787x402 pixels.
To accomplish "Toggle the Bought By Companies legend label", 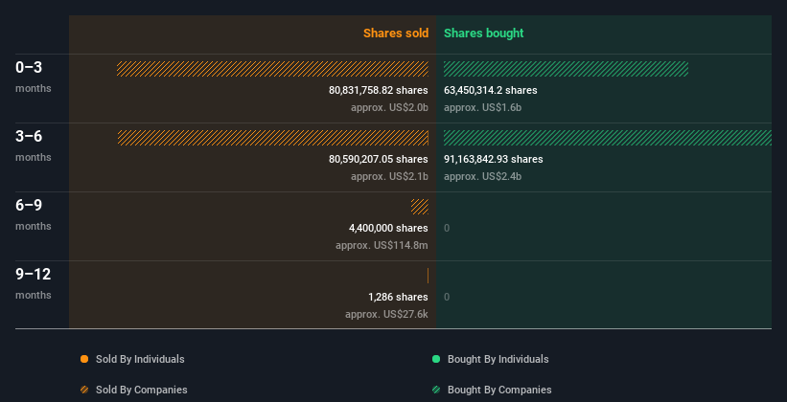I will pyautogui.click(x=499, y=390).
